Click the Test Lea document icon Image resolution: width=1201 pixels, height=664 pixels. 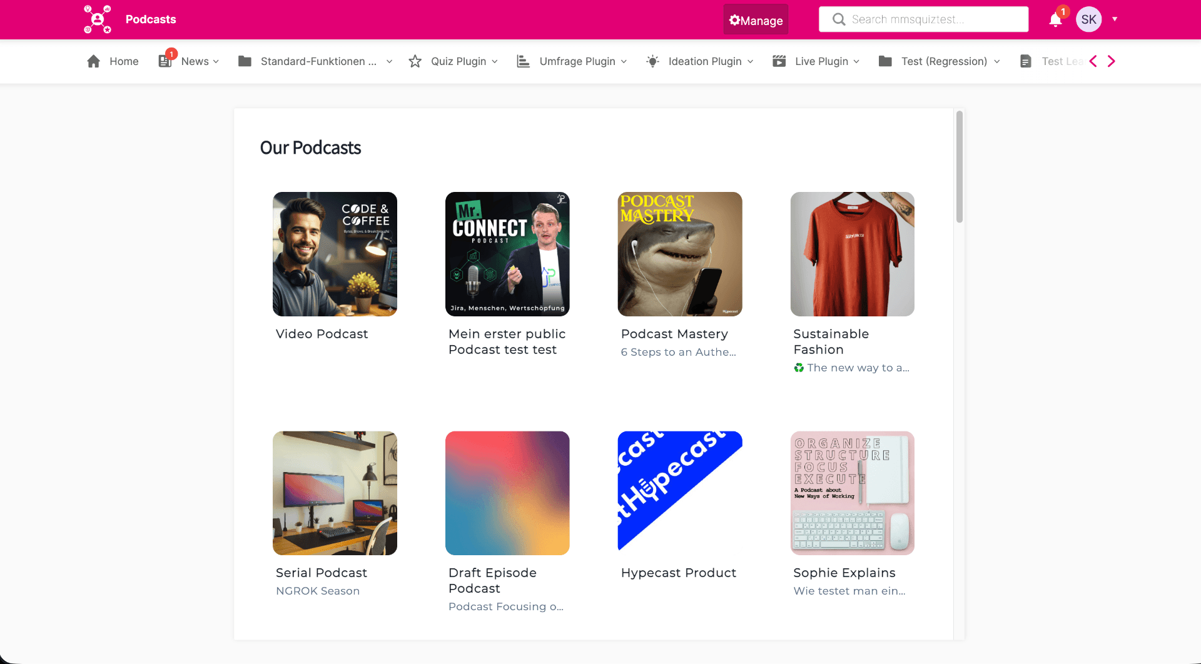[1026, 61]
